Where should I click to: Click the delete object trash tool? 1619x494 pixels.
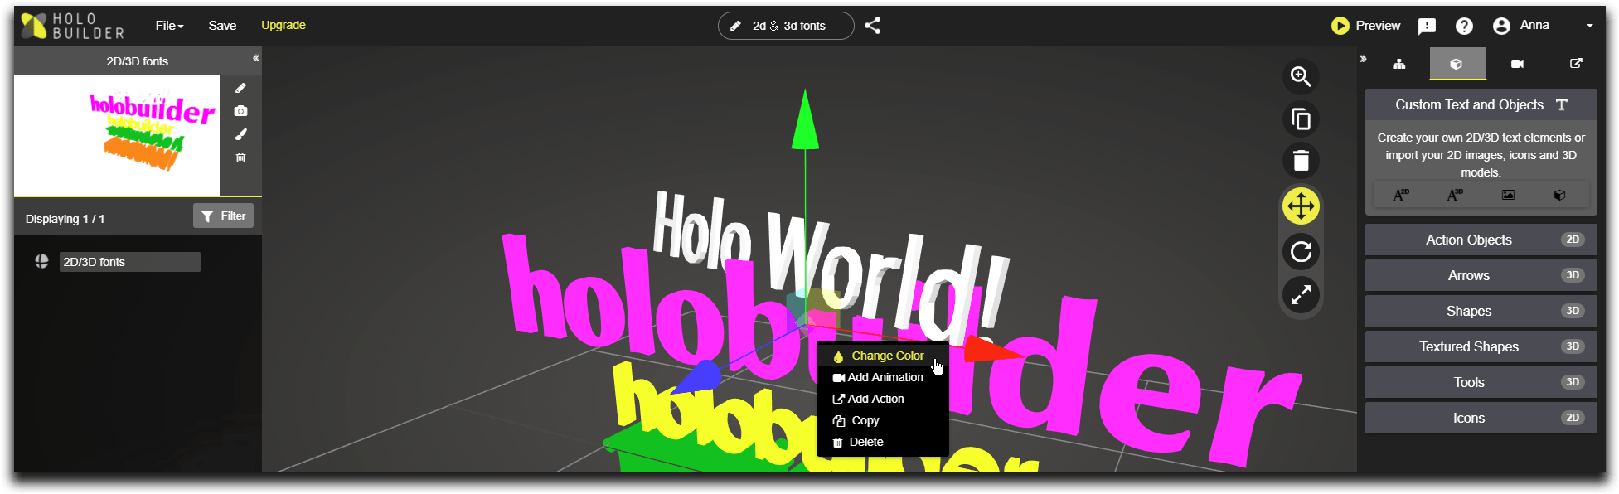coord(1301,161)
